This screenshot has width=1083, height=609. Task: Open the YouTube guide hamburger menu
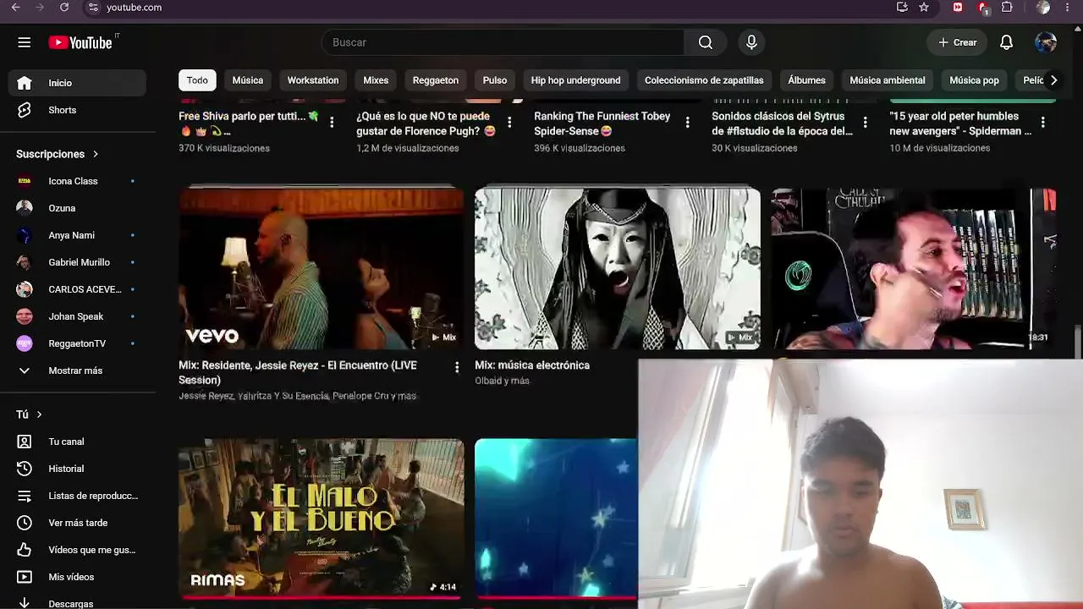coord(24,42)
